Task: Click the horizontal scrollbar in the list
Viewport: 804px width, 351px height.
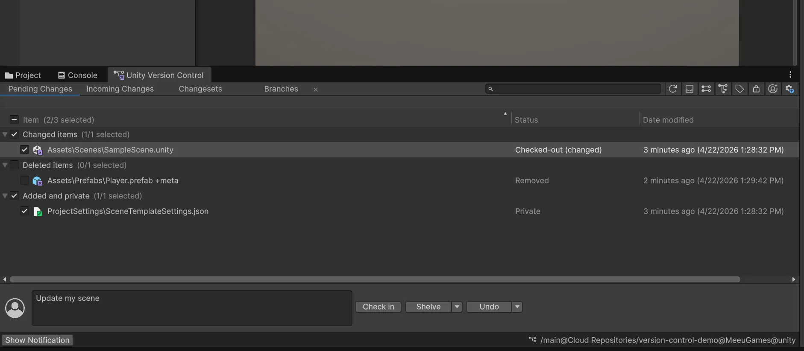Action: (x=375, y=279)
